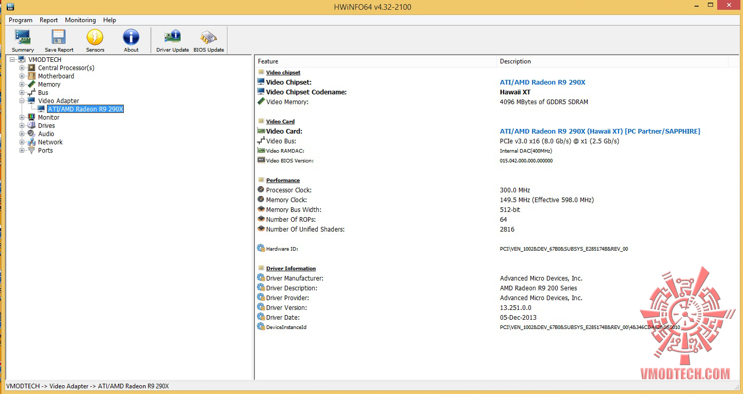Click the Driver Information section heading
743x394 pixels.
(x=291, y=268)
